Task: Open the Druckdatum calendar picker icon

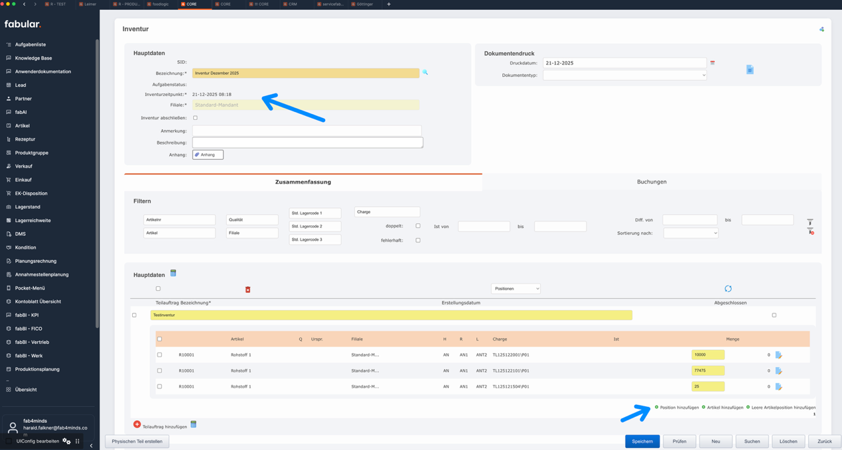Action: [713, 63]
